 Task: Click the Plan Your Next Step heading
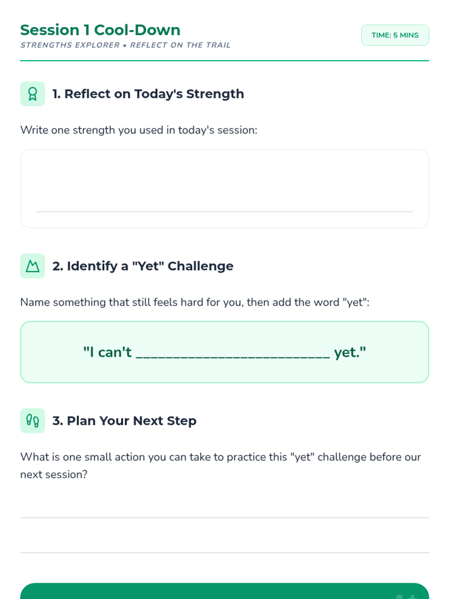(x=124, y=421)
